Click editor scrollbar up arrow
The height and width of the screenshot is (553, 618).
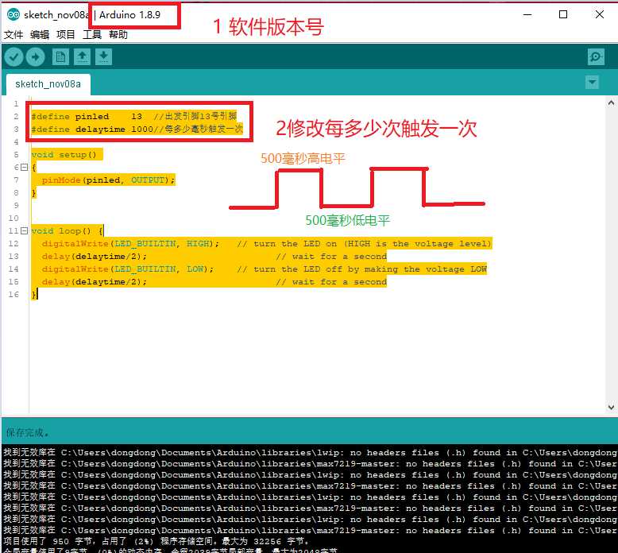tap(611, 103)
